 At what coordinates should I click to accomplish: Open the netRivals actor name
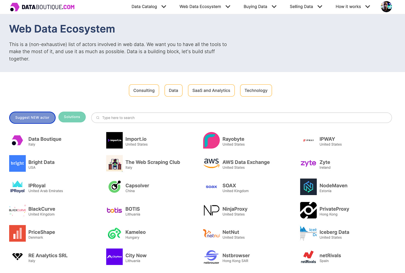click(x=330, y=256)
